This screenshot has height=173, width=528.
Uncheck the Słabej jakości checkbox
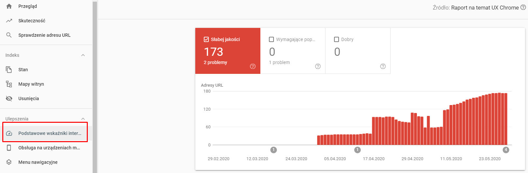point(206,39)
